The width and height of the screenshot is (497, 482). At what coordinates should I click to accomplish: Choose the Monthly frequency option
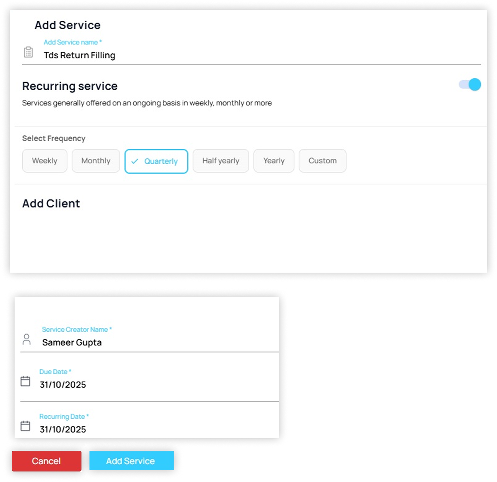pos(96,161)
